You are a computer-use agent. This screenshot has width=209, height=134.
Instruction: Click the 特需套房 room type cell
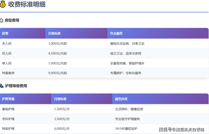8,73
